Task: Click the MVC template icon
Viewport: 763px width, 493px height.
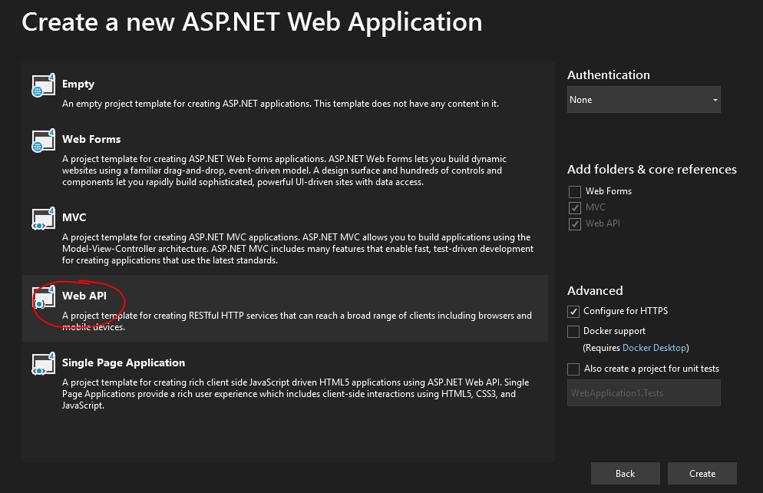Action: click(x=43, y=219)
